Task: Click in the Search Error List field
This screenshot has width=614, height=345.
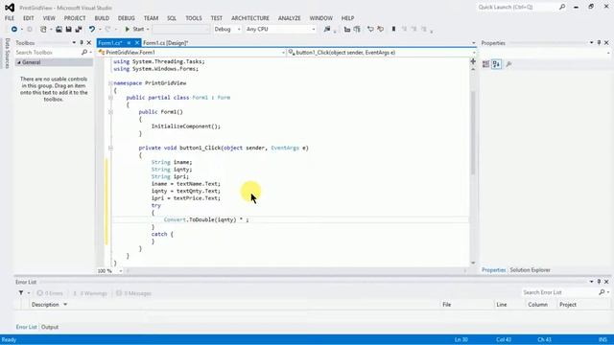Action: coord(560,292)
